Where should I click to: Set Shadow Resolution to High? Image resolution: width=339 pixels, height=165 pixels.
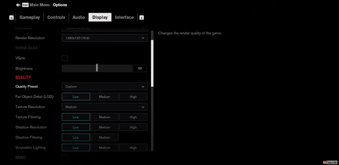(x=133, y=127)
